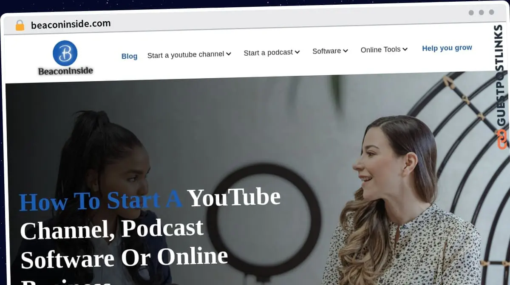Click the Help you grow link
510x285 pixels.
447,48
